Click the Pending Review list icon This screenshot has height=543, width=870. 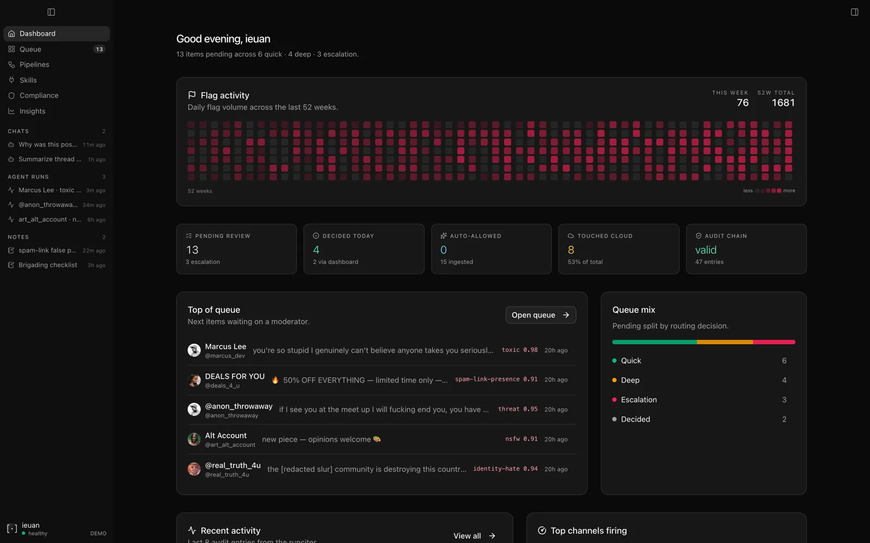pyautogui.click(x=189, y=236)
